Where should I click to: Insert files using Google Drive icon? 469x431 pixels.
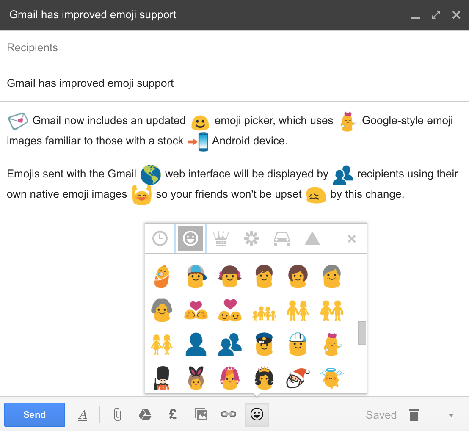point(145,414)
